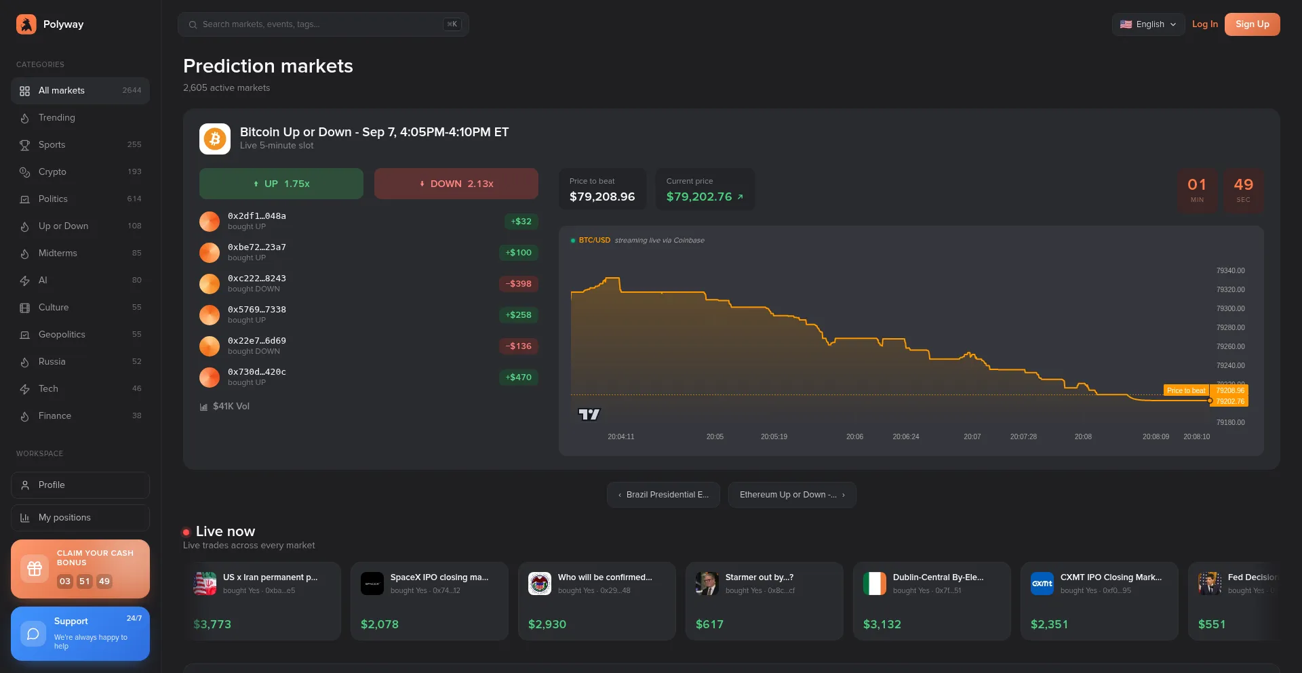Open the All markets category
The height and width of the screenshot is (673, 1302).
click(80, 91)
